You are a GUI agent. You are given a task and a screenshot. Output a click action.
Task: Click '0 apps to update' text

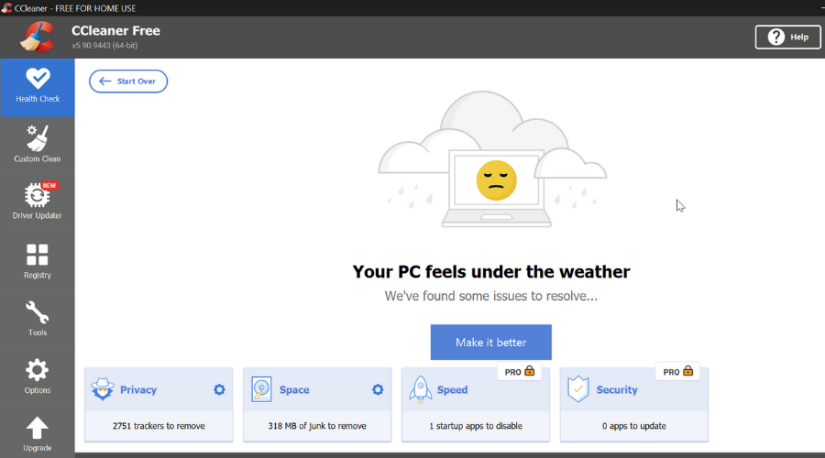pyautogui.click(x=634, y=426)
